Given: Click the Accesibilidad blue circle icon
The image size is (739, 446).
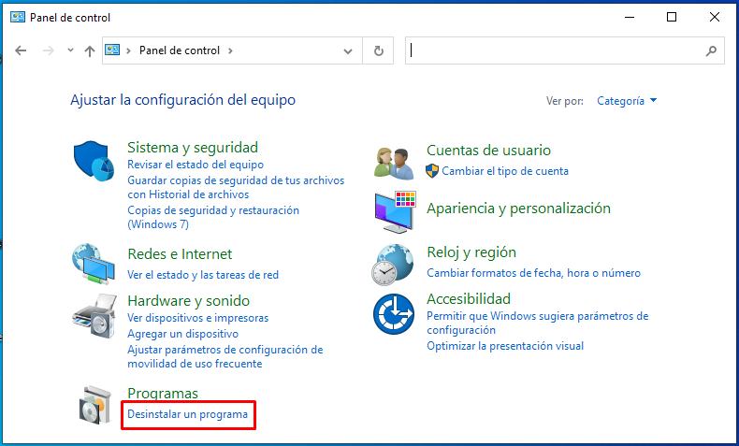Looking at the screenshot, I should coord(394,313).
